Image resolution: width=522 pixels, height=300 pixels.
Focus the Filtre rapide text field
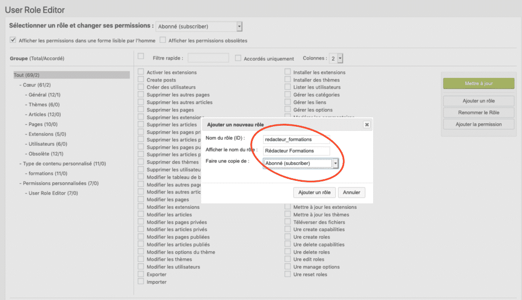coord(208,58)
